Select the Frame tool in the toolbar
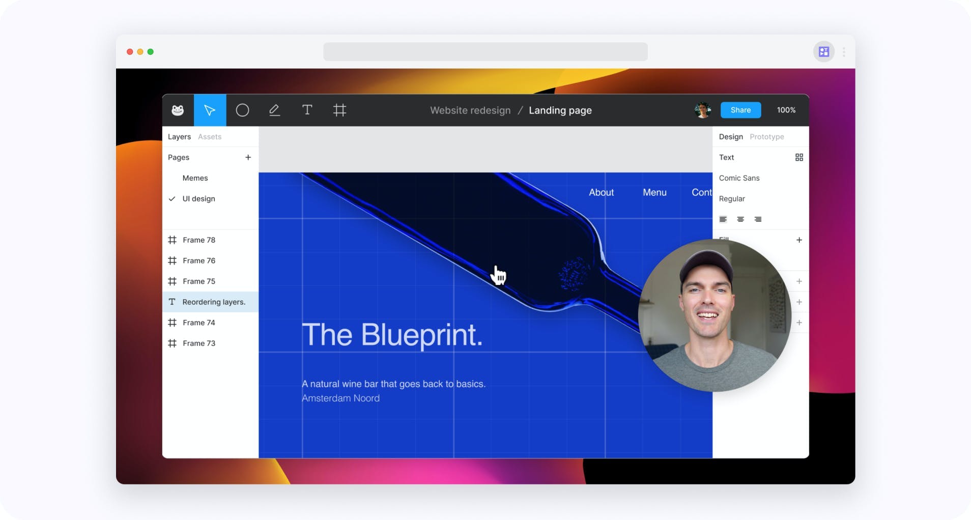The width and height of the screenshot is (971, 520). click(x=339, y=110)
